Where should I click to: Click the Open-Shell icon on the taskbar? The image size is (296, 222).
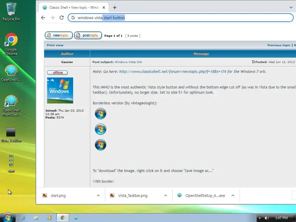click(76, 218)
